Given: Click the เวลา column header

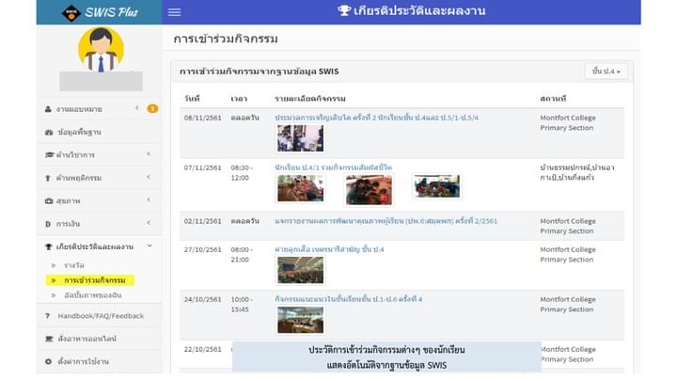Looking at the screenshot, I should tap(239, 99).
